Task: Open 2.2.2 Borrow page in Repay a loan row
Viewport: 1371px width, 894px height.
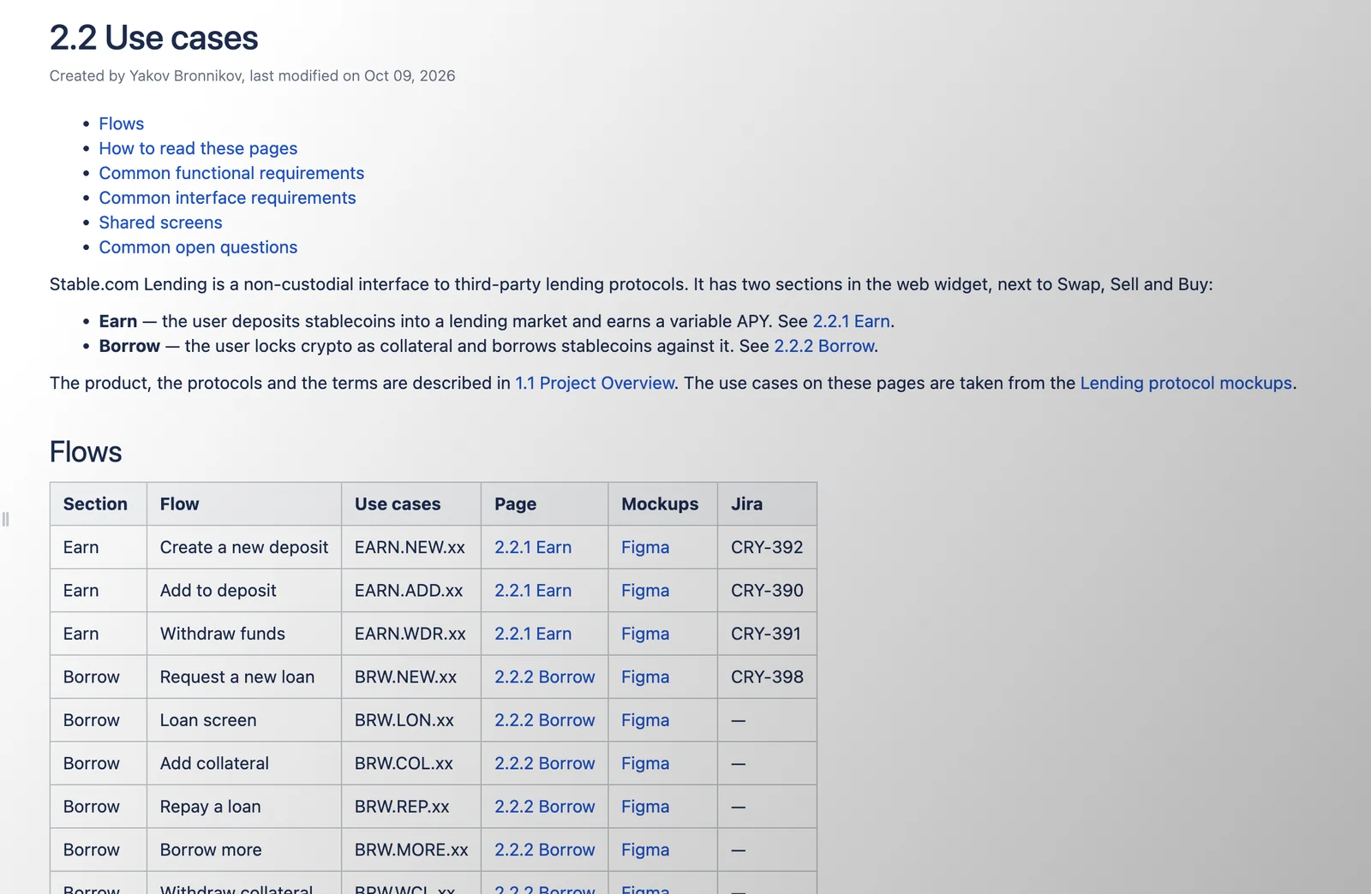Action: pos(544,807)
